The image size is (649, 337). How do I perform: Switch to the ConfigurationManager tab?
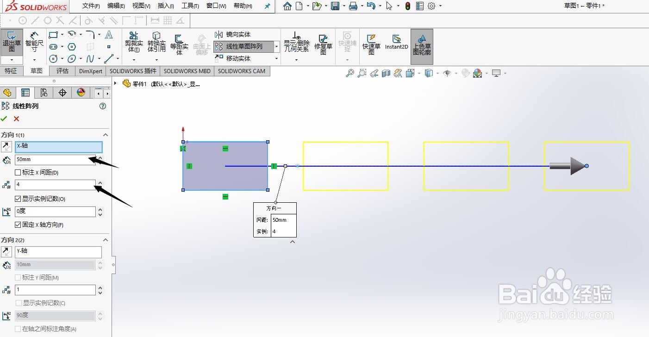point(44,93)
